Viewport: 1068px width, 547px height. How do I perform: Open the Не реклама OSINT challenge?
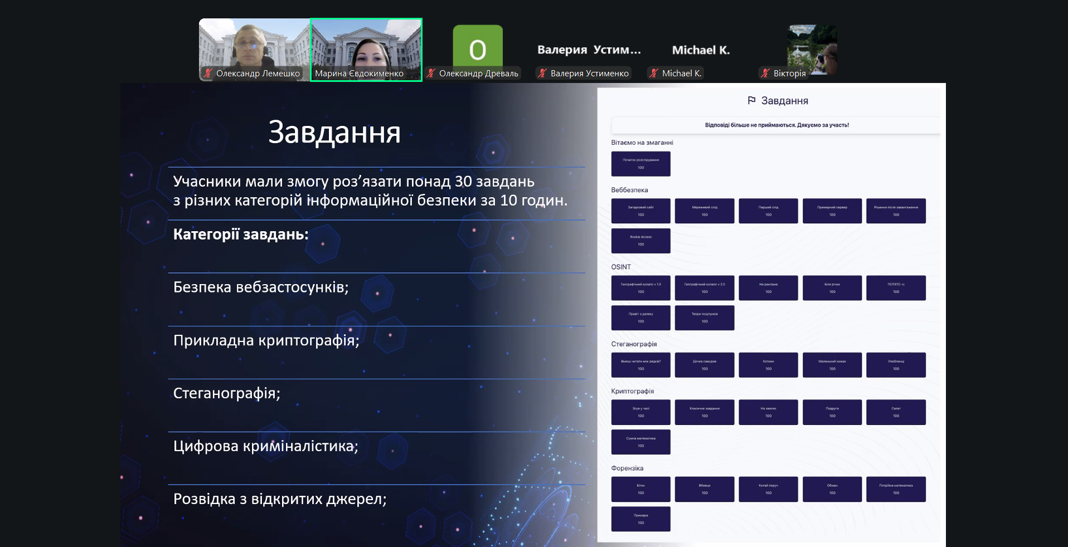[768, 288]
